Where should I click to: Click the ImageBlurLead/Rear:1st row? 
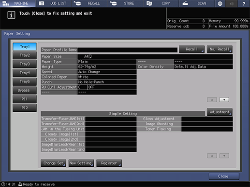coord(88,145)
